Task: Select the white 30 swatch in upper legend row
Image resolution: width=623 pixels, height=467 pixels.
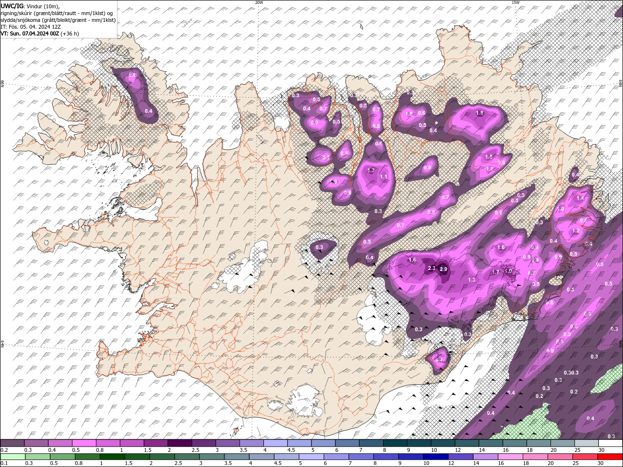Action: 610,443
